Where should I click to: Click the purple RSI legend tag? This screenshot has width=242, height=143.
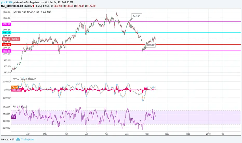[x=14, y=117]
